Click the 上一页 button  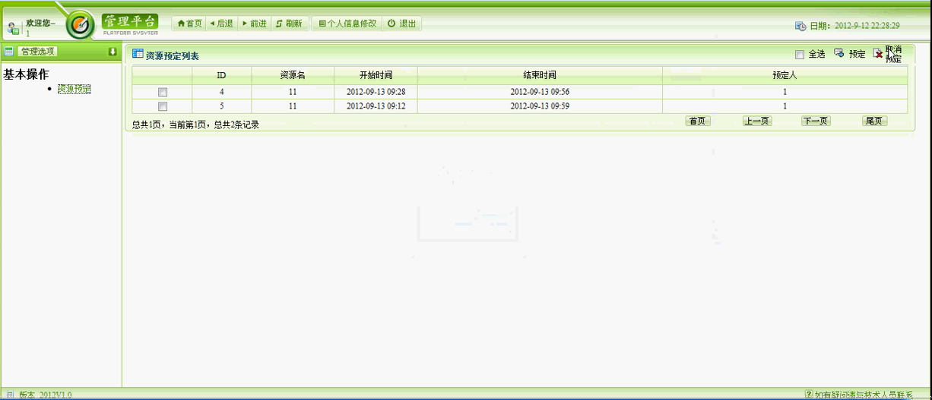click(x=757, y=121)
